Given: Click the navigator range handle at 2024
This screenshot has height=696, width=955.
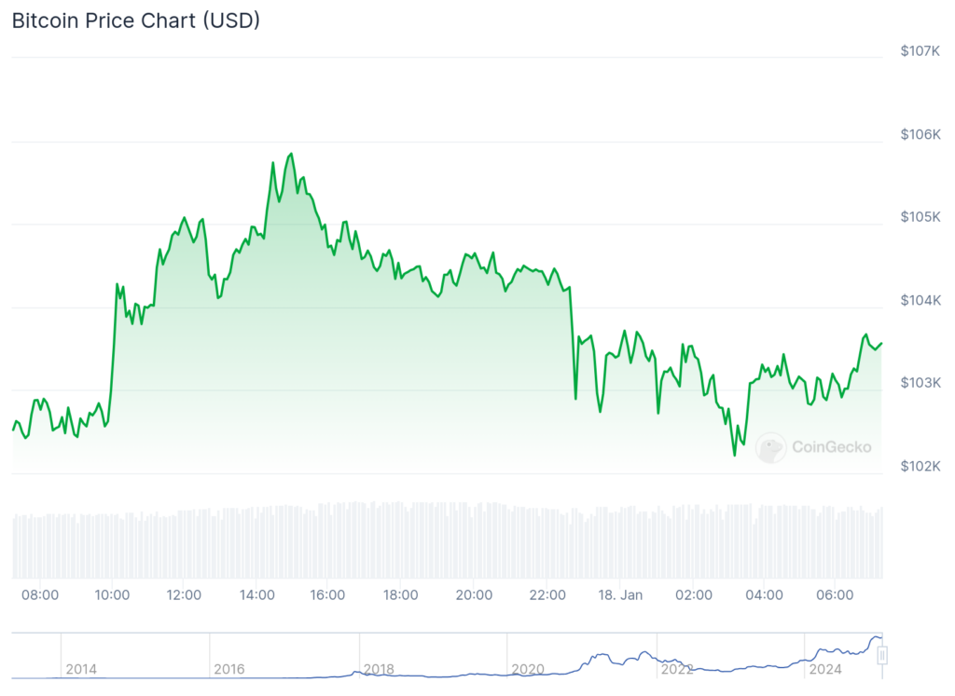Looking at the screenshot, I should point(881,655).
